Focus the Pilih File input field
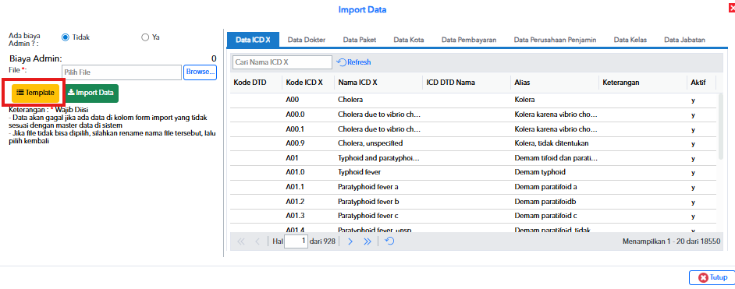Viewport: 735px width, 289px height. [x=122, y=72]
